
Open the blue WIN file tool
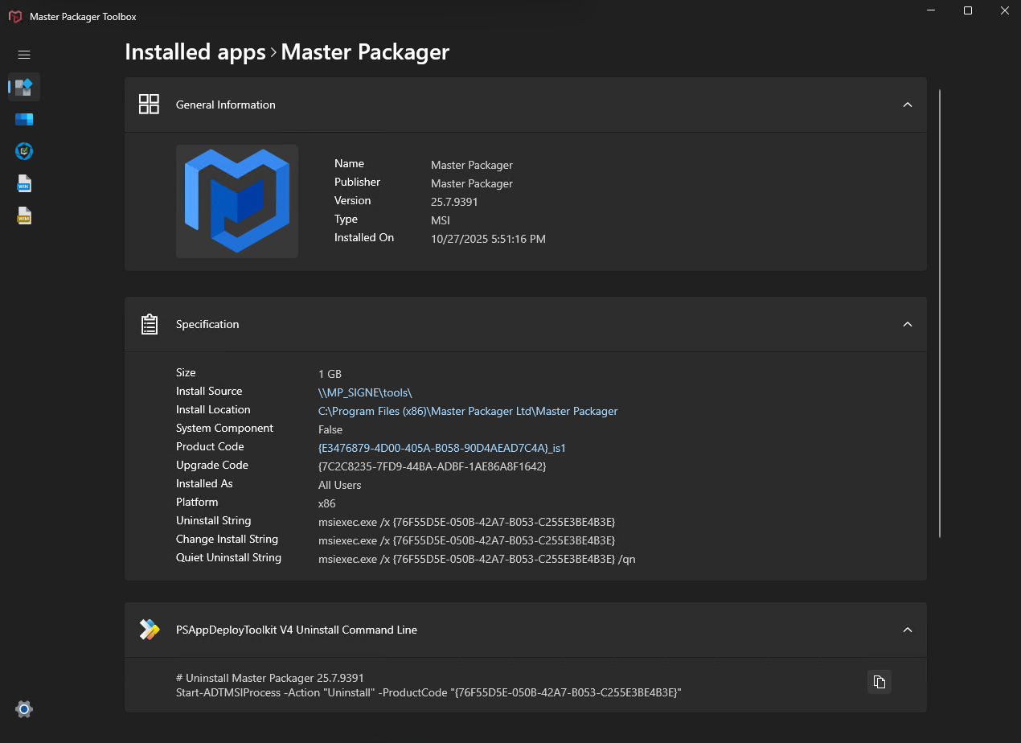click(x=24, y=183)
